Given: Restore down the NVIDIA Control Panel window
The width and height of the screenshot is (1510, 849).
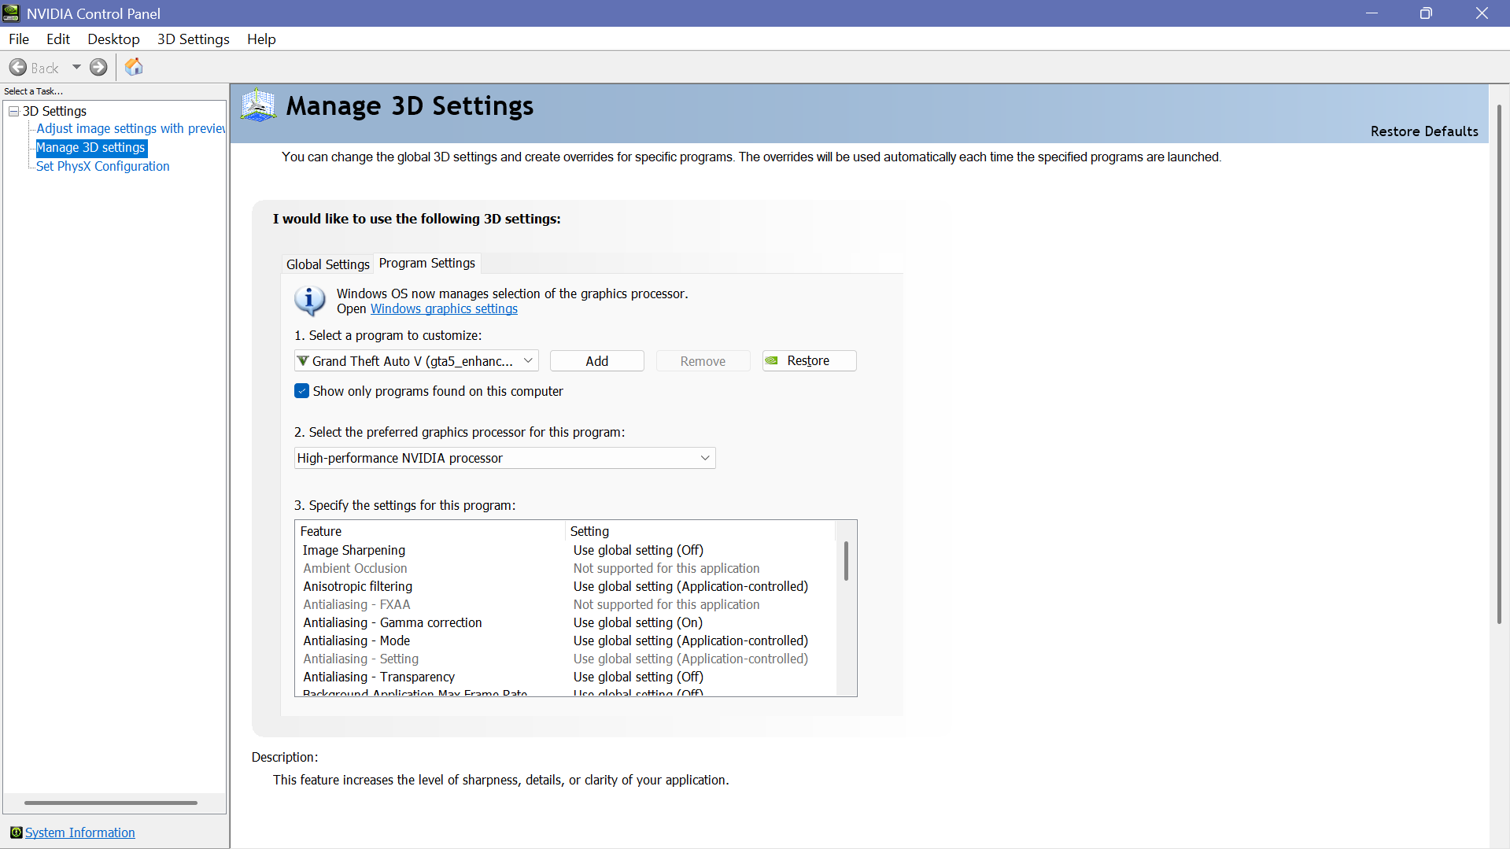Looking at the screenshot, I should click(1426, 13).
